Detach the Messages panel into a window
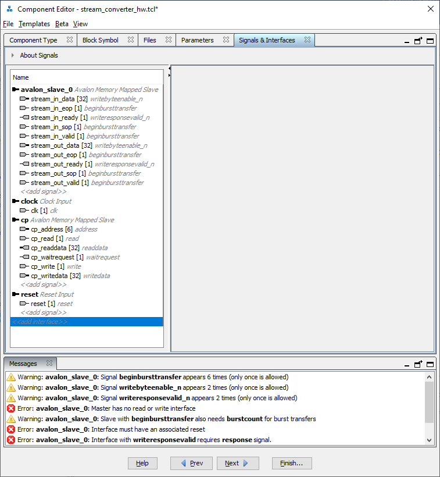 coord(418,364)
